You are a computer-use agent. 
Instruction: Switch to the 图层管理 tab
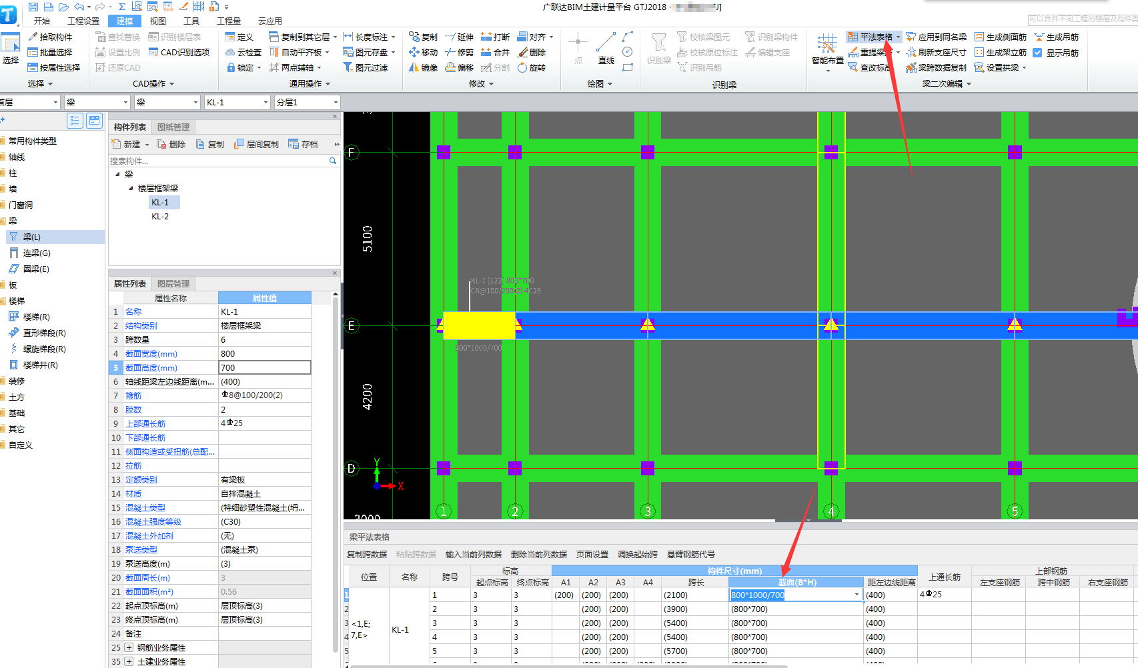tap(173, 283)
